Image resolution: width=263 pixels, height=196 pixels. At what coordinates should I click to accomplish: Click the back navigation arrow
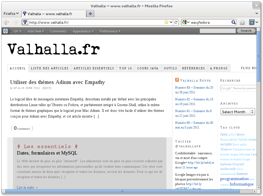[x=6, y=22]
